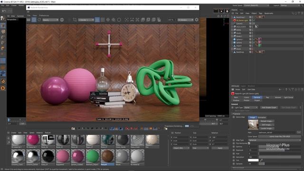
Task: Click the white Tint color swatch
Action: coord(253,160)
